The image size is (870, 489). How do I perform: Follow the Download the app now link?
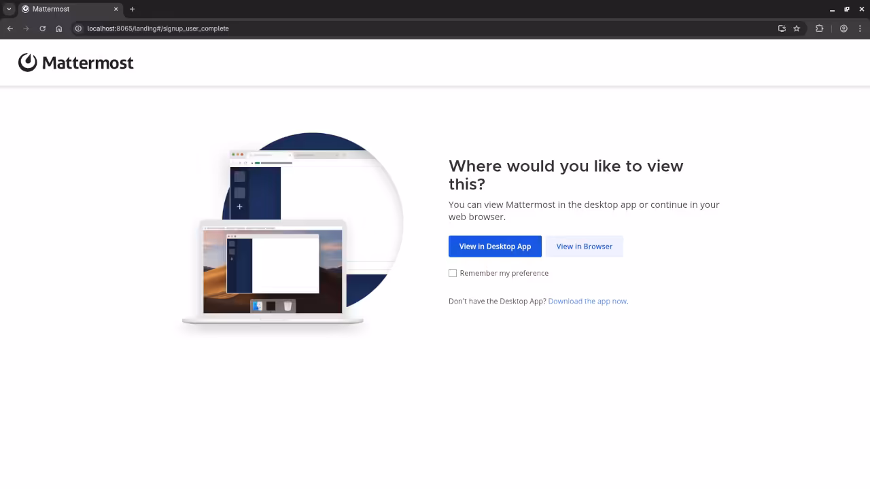[587, 301]
